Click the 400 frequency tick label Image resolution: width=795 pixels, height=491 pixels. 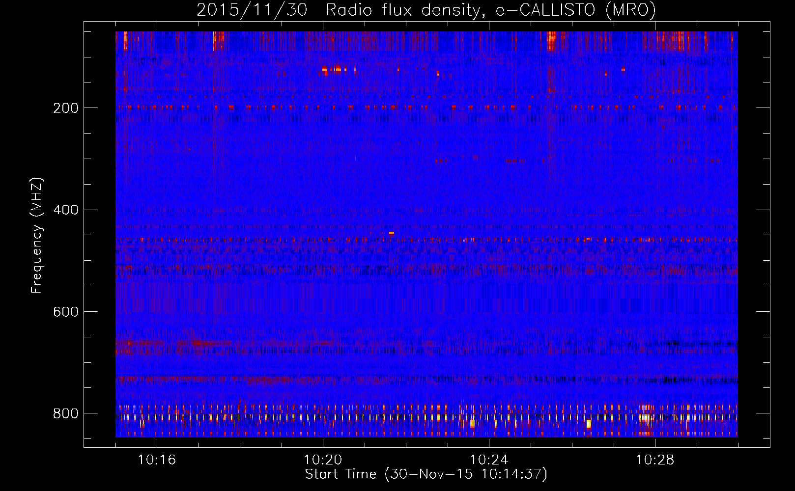[65, 210]
